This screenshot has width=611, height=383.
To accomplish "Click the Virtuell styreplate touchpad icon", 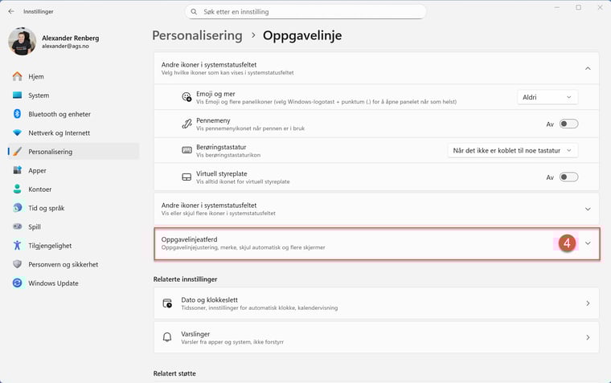I will point(187,177).
